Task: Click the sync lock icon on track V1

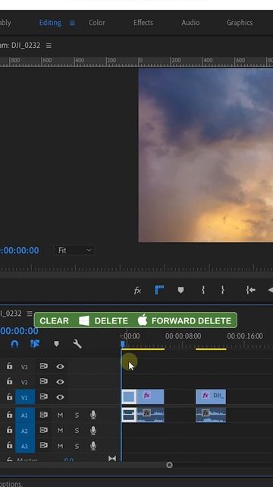Action: tap(44, 396)
